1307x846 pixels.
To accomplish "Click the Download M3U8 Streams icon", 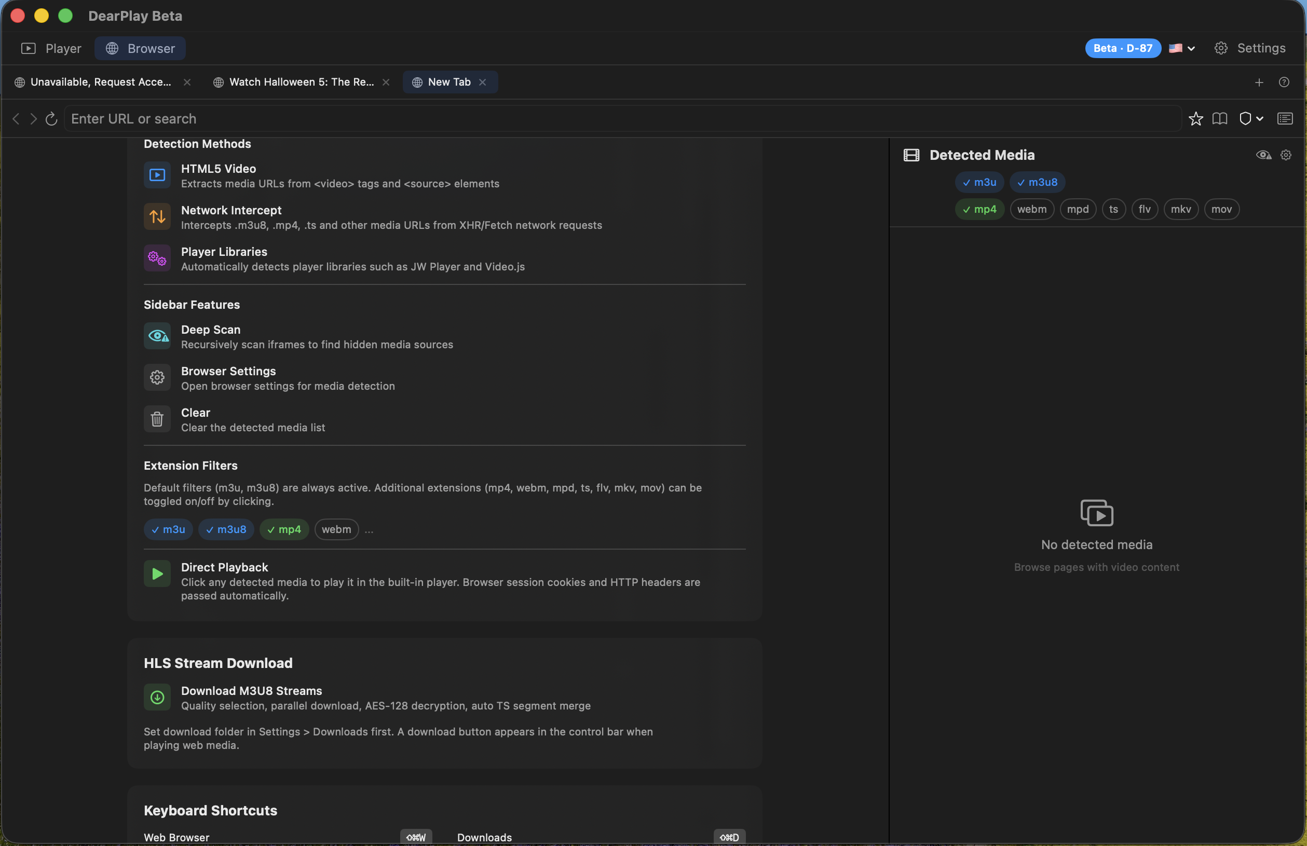I will coord(157,697).
